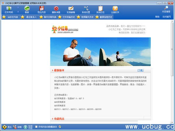Click the 小红鸟 logo image
Image resolution: width=175 pixels, height=131 pixels.
point(65,29)
